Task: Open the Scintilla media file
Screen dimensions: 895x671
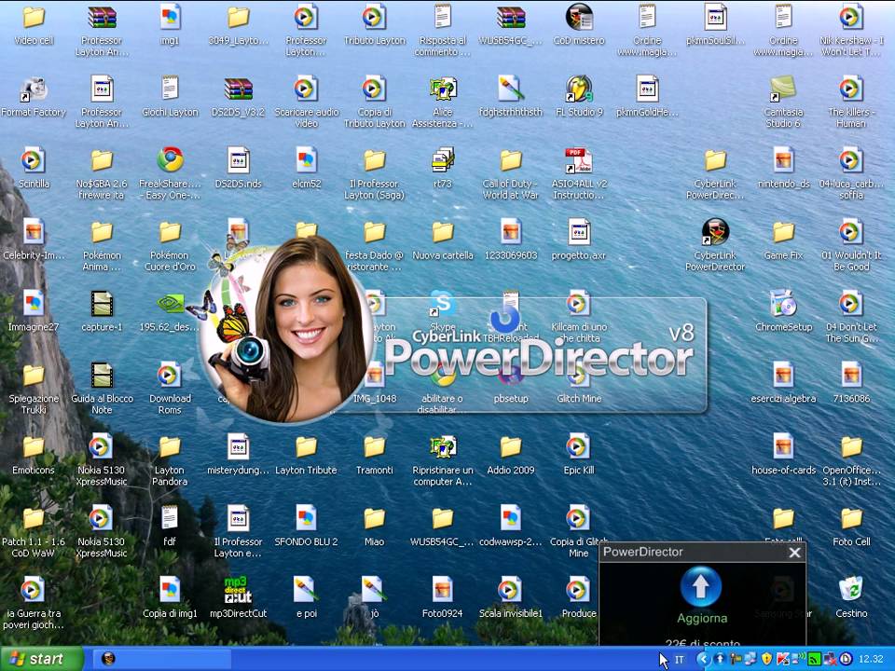Action: point(34,161)
